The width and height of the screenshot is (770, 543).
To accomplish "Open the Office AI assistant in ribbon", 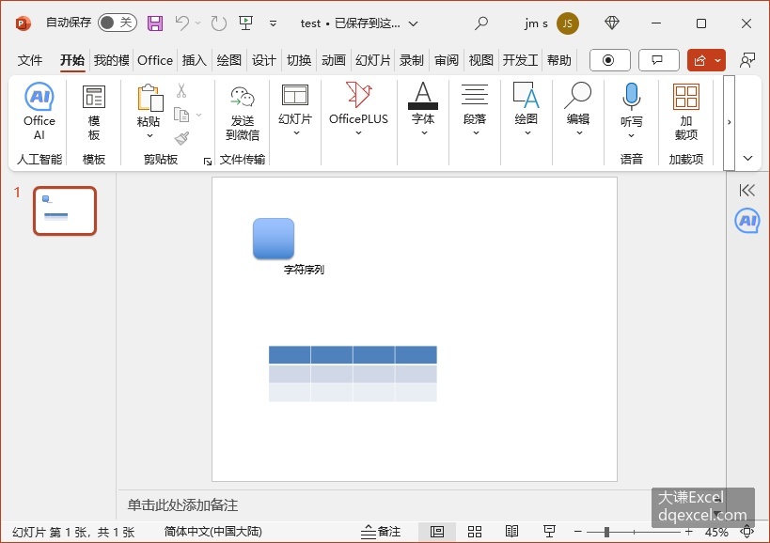I will (x=39, y=112).
